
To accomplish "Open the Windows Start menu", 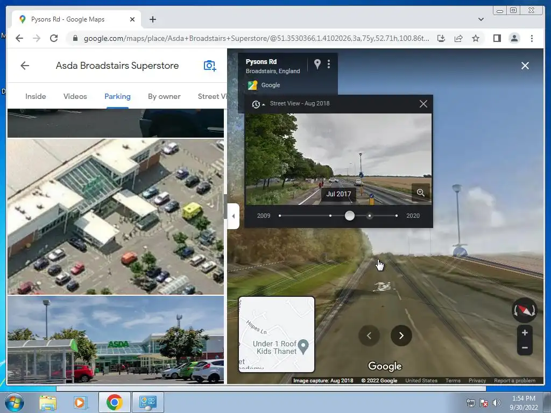I will [15, 402].
